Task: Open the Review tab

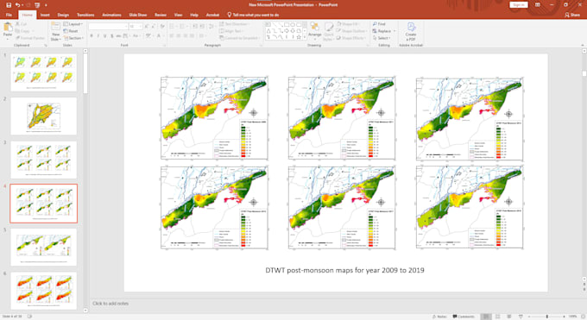Action: (161, 15)
